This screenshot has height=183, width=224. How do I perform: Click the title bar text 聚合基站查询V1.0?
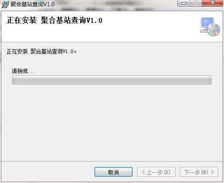point(33,4)
